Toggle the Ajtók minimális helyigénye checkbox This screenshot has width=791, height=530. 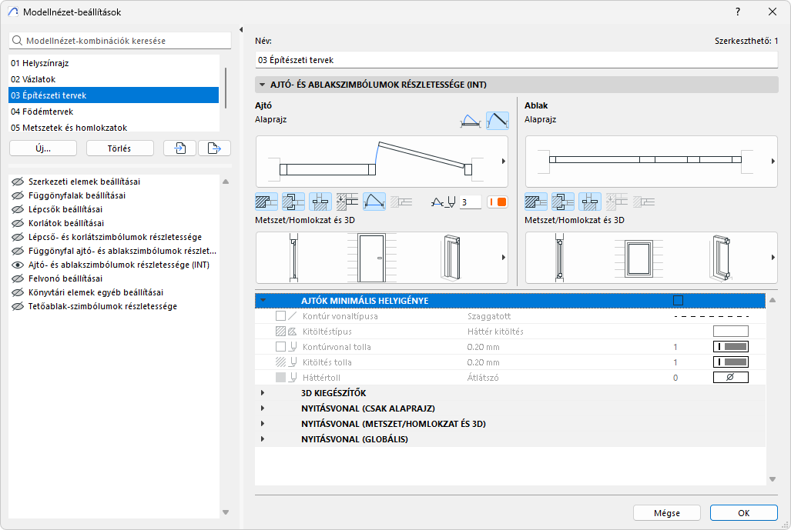coord(678,301)
